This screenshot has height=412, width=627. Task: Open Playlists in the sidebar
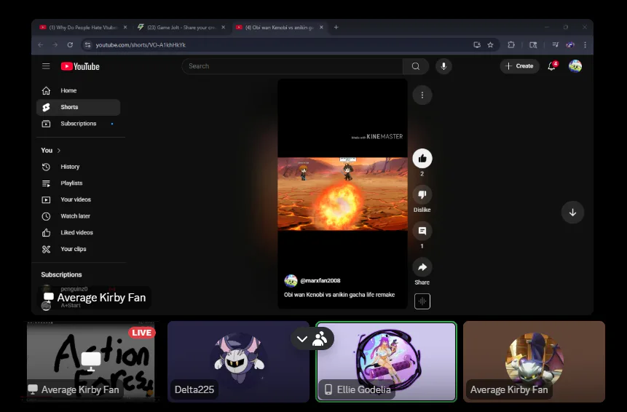point(79,183)
